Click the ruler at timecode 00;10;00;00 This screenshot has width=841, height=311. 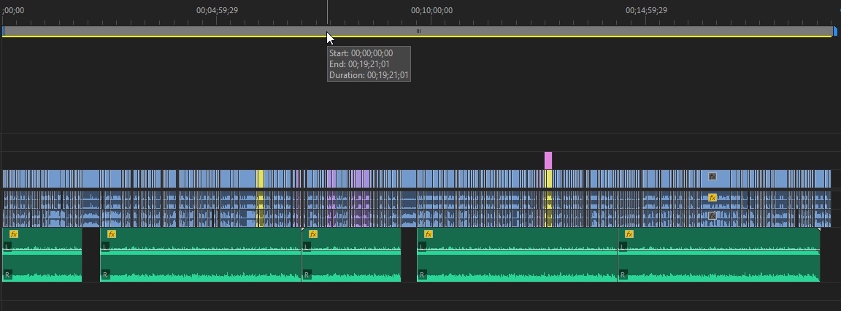(431, 11)
